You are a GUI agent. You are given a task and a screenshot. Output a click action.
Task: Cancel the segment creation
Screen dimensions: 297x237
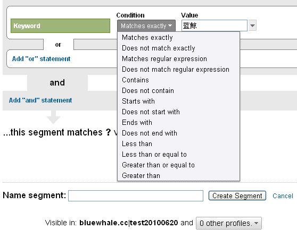point(283,196)
